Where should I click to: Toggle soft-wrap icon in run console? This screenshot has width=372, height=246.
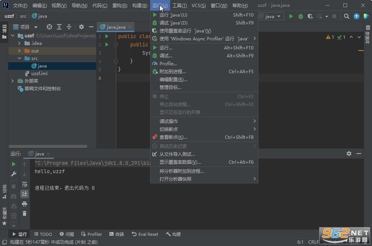coord(25,184)
